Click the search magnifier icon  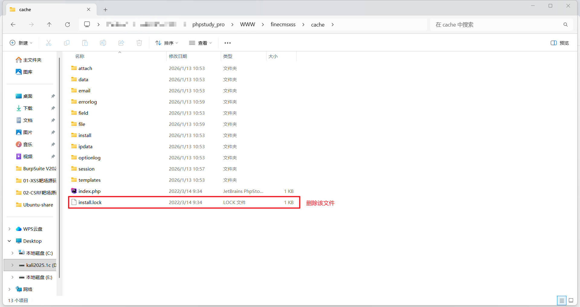pos(565,24)
